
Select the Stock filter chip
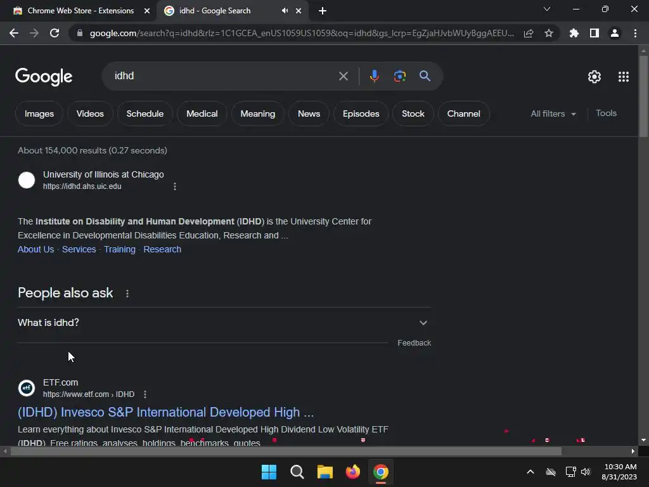413,114
